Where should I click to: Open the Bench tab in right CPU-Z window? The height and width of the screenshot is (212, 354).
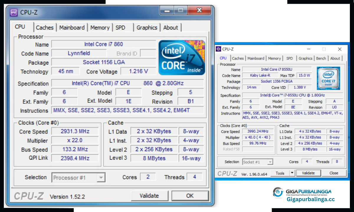[321, 58]
